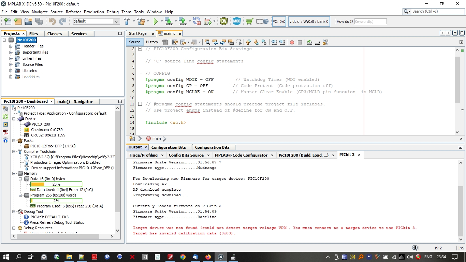
Task: Click Find Selection magnifier in editor toolbar
Action: pos(207,42)
